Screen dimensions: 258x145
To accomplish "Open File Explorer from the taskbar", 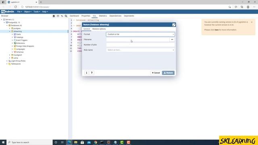I will (76, 142).
